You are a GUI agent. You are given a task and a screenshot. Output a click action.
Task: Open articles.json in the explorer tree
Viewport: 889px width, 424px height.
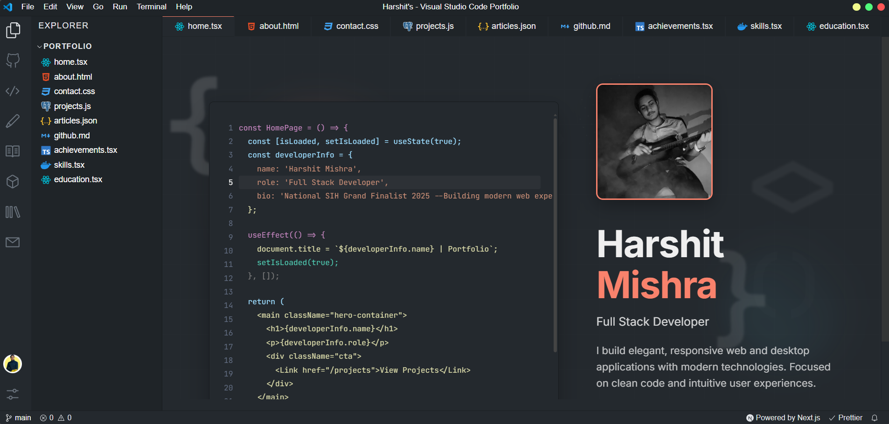click(x=75, y=121)
